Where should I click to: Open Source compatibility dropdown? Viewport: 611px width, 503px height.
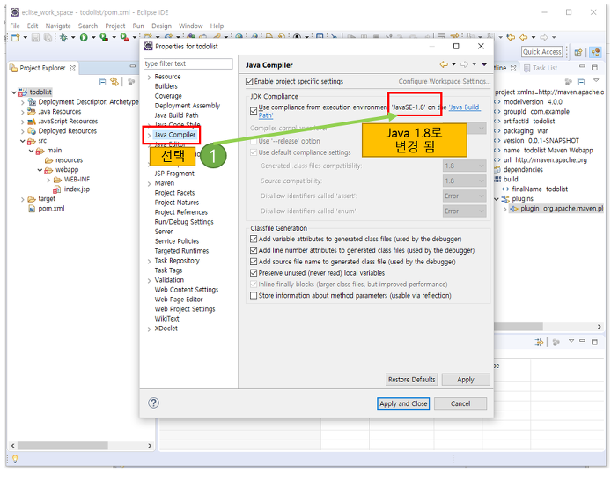(x=465, y=181)
